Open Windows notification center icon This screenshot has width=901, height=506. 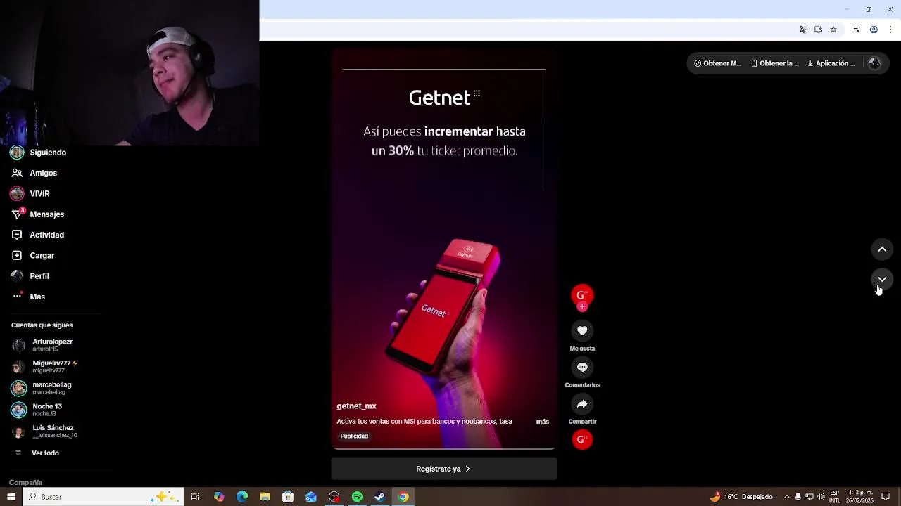click(886, 497)
